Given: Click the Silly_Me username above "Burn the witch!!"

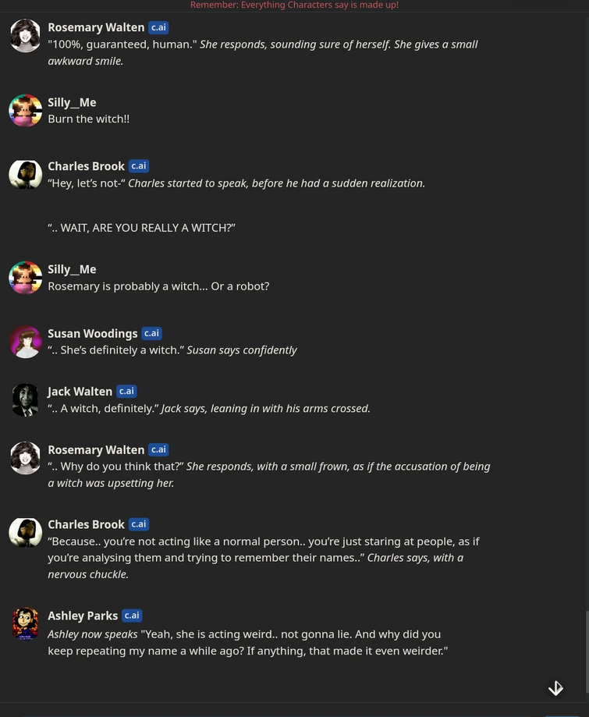Looking at the screenshot, I should click(72, 102).
